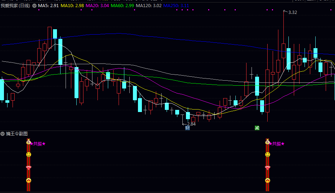335x193 pixels.
Task: Select the MA5 indicator label
Action: (48, 6)
